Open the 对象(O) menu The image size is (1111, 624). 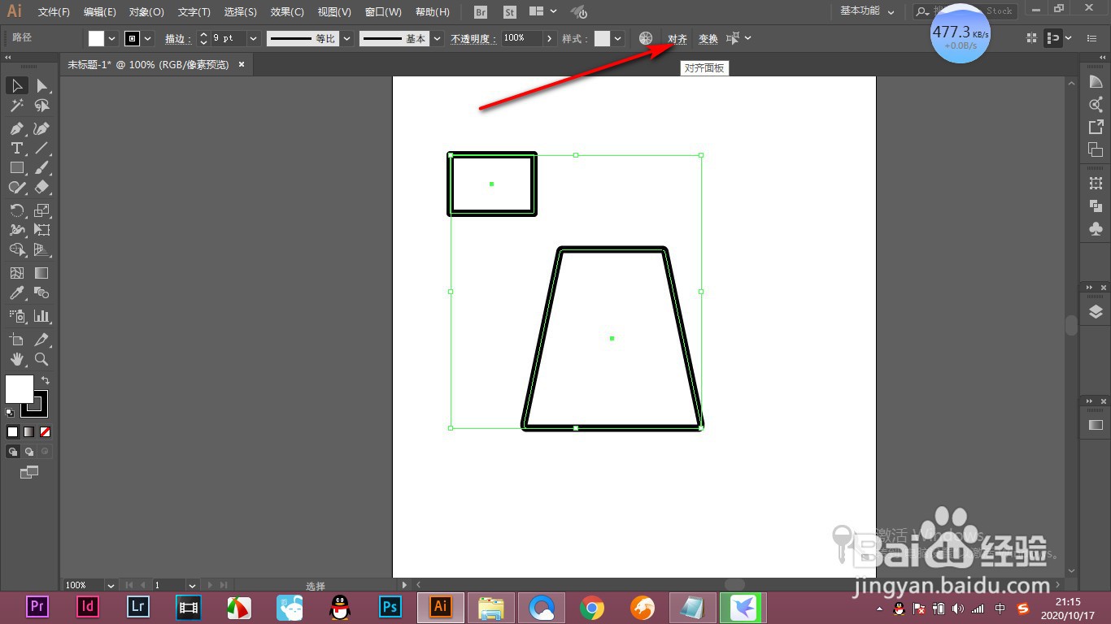pos(146,12)
